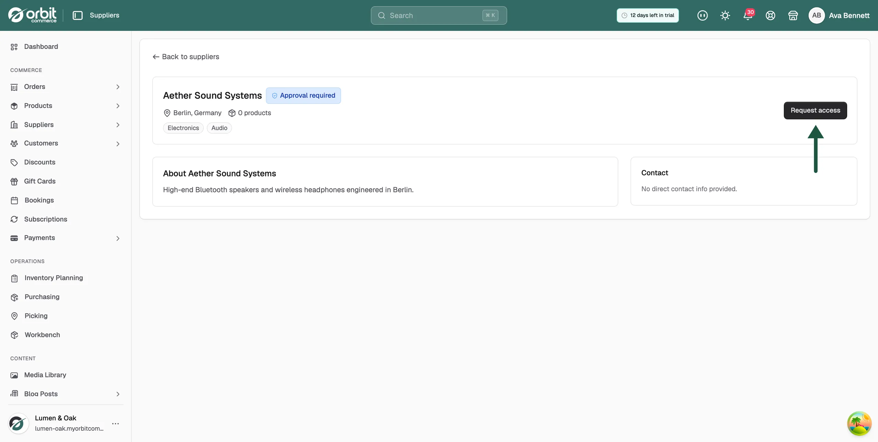878x442 pixels.
Task: Click the Discounts tag icon
Action: pos(14,162)
